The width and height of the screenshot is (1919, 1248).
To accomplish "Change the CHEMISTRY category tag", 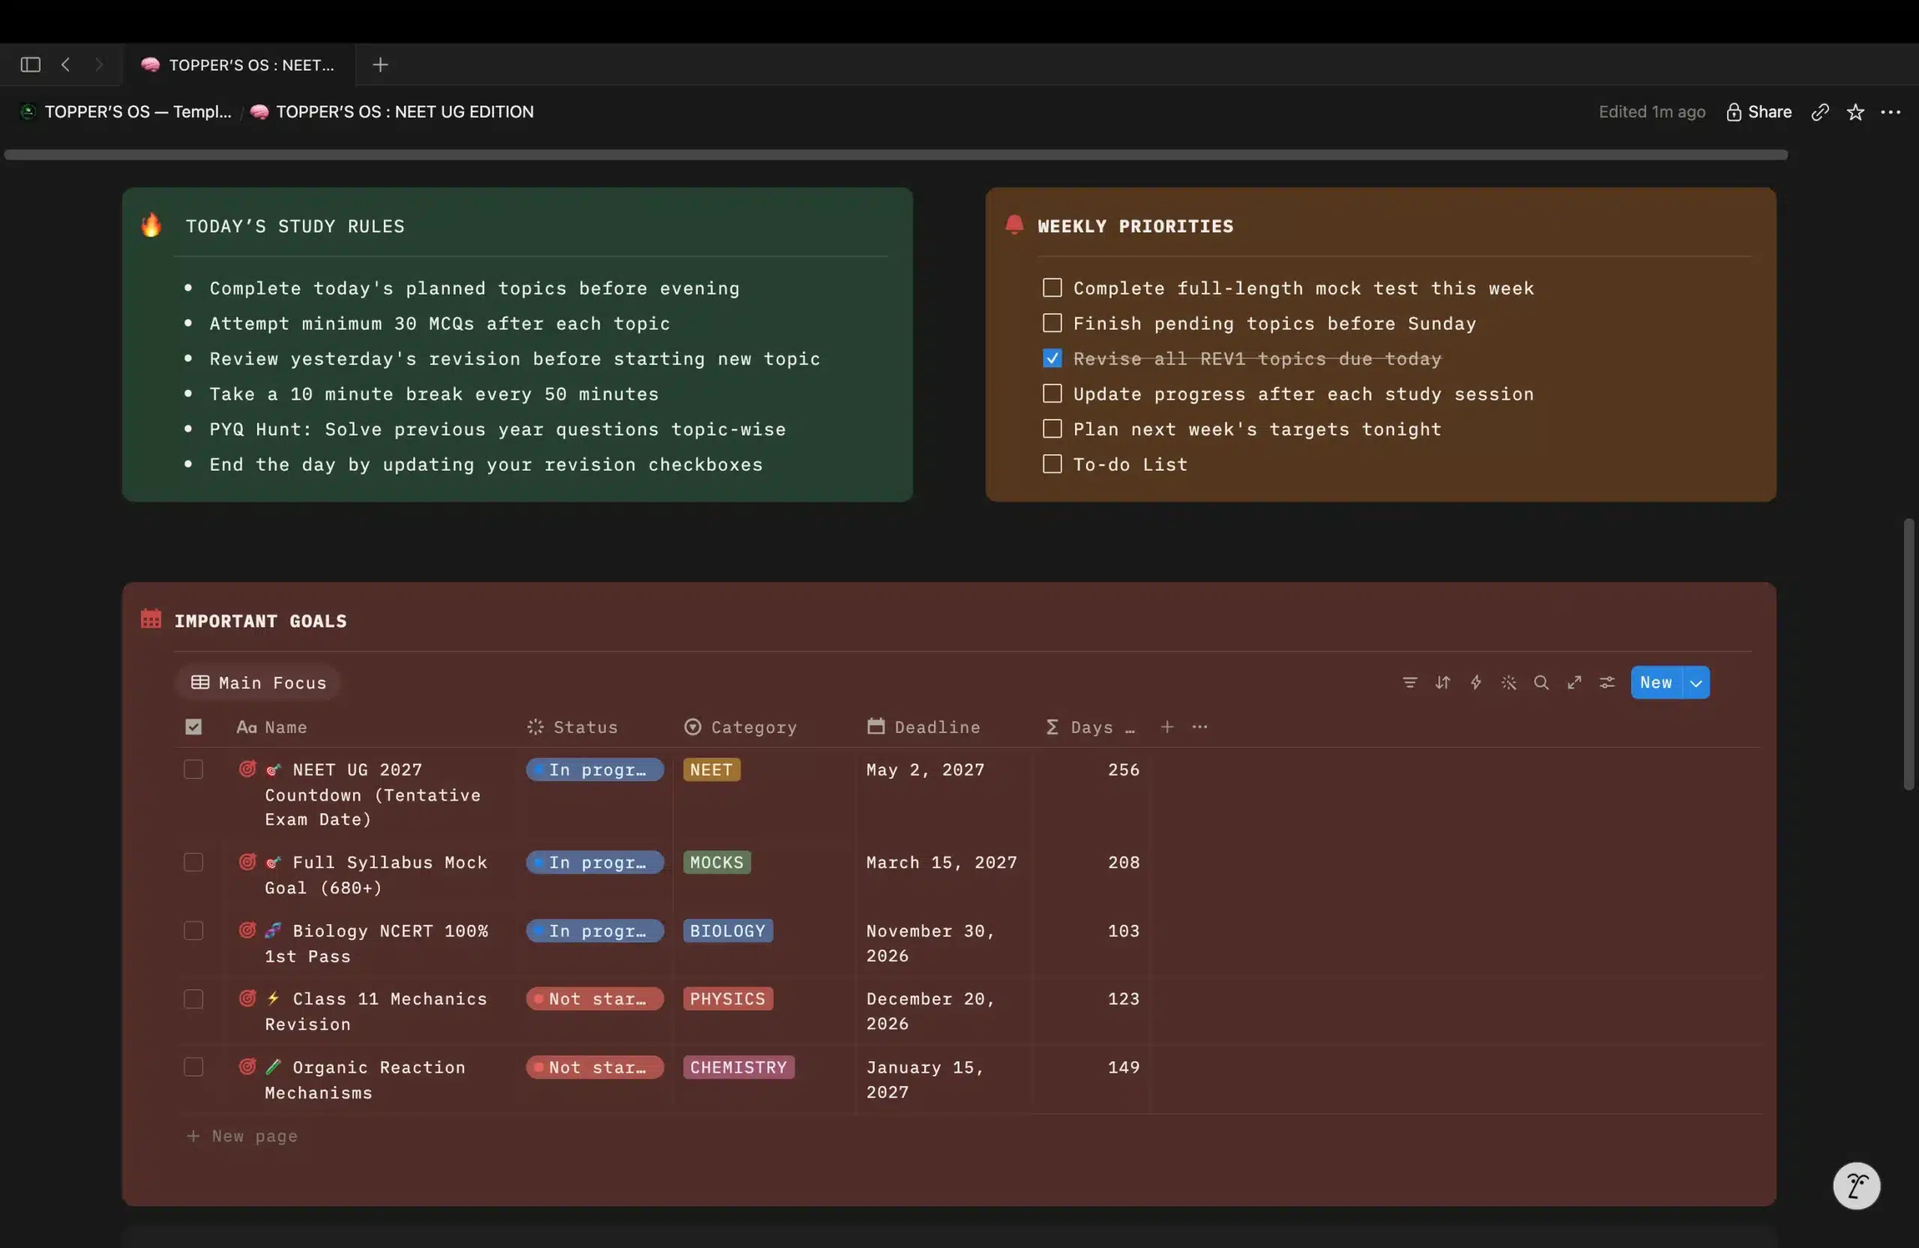I will pos(738,1067).
